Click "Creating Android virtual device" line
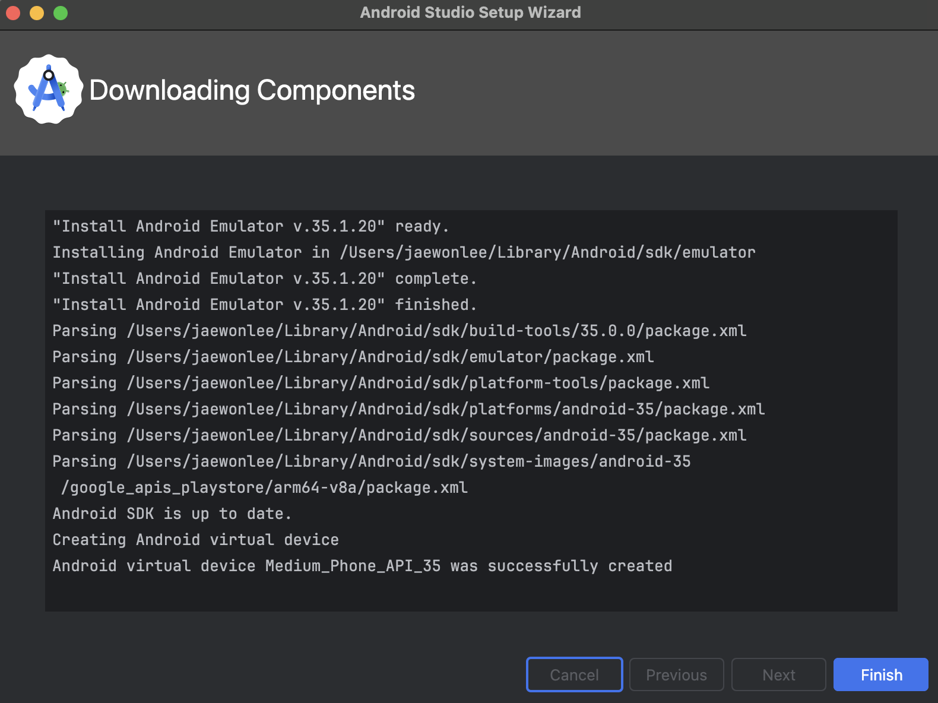The width and height of the screenshot is (938, 703). pyautogui.click(x=195, y=540)
